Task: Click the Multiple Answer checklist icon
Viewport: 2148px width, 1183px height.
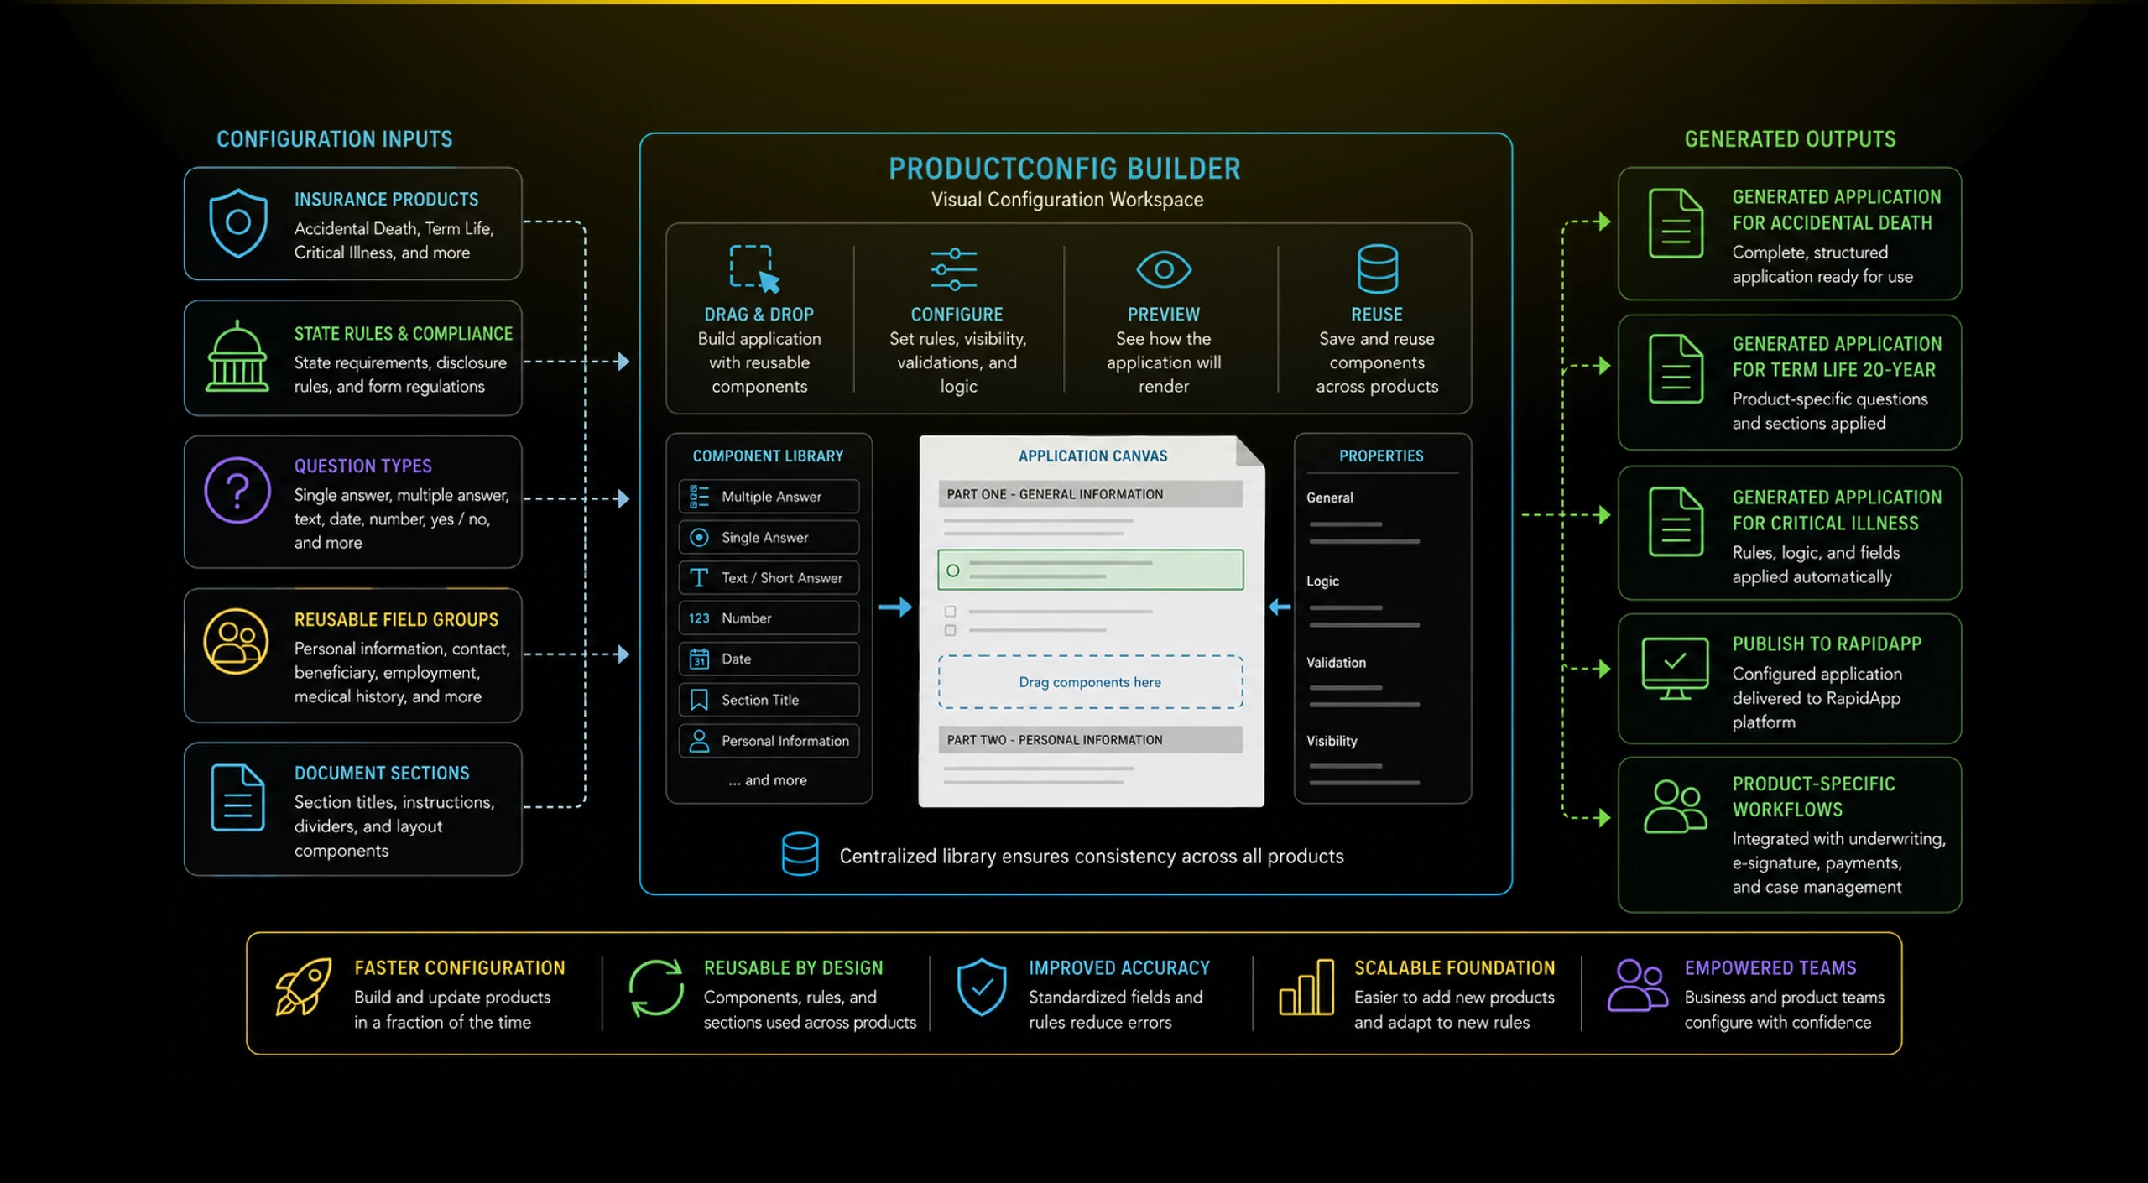Action: (699, 497)
